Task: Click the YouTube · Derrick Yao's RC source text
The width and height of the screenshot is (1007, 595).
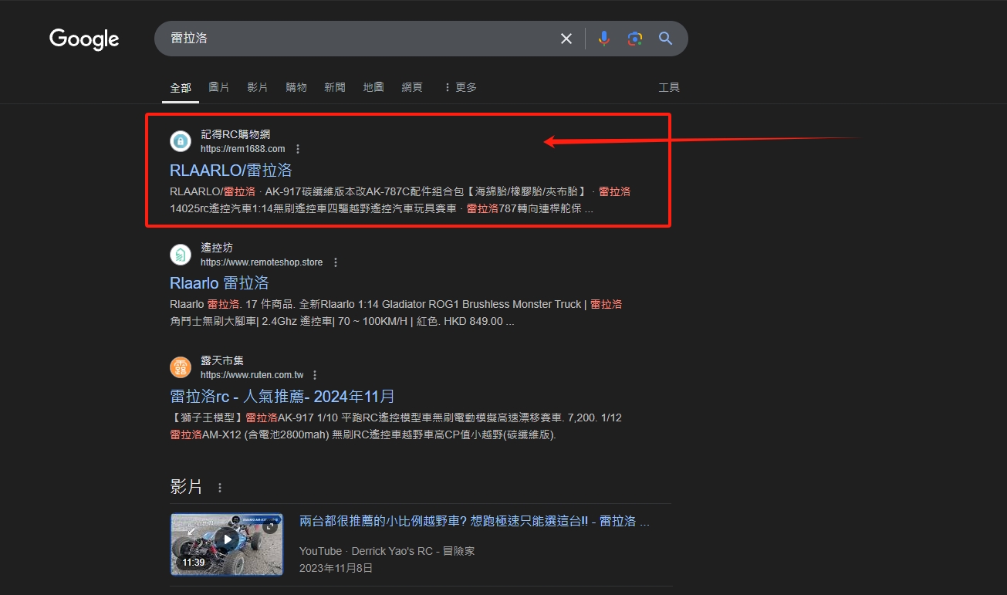Action: [387, 552]
